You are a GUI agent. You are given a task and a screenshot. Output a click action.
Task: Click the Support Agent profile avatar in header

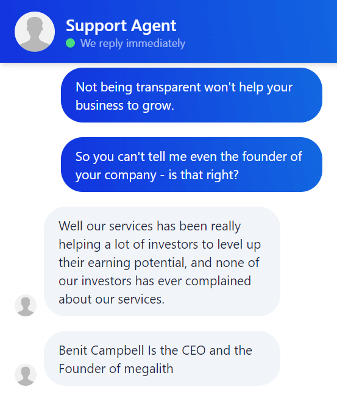coord(35,32)
